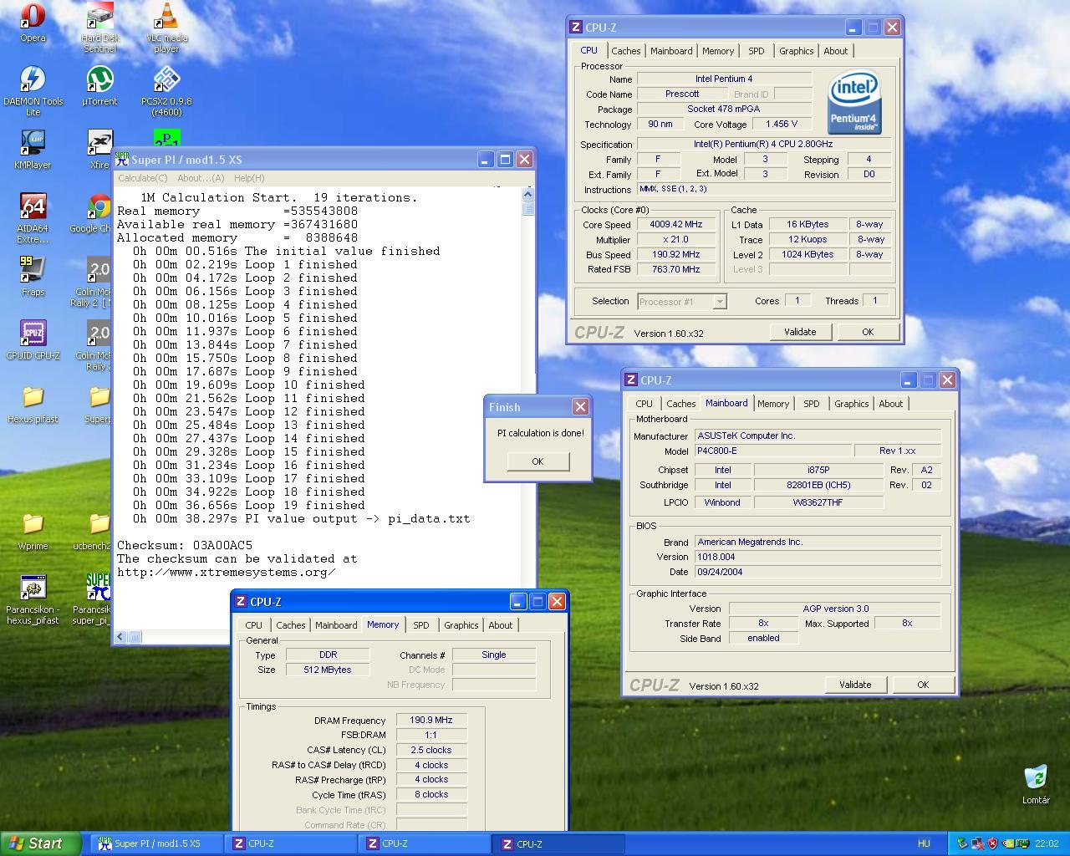Switch to Caches tab in top CPU-Z
Viewport: 1070px width, 856px height.
(x=625, y=51)
